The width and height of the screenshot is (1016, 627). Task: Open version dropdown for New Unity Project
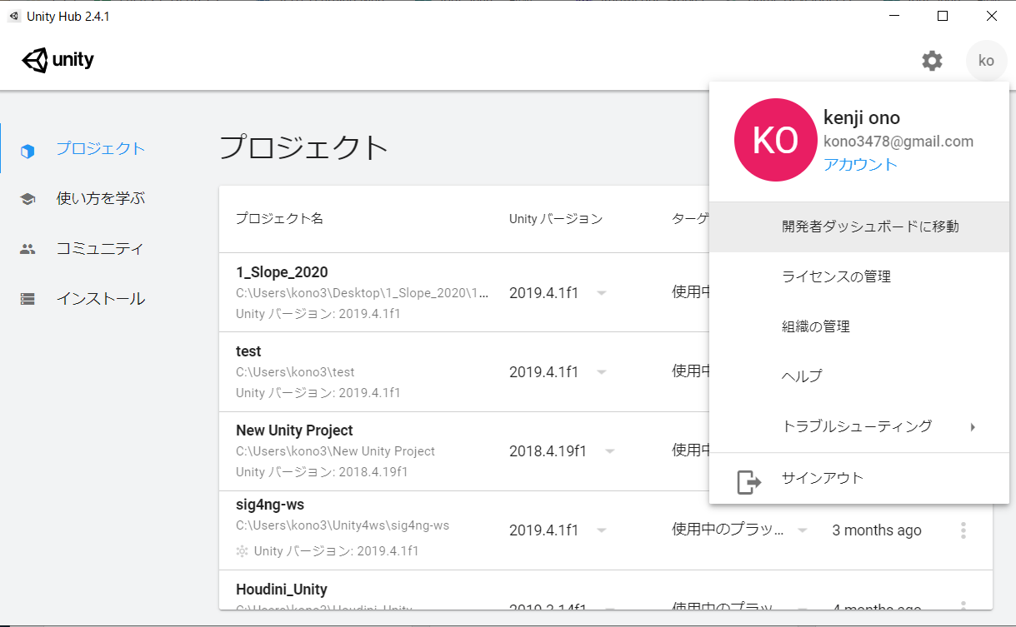pyautogui.click(x=610, y=451)
